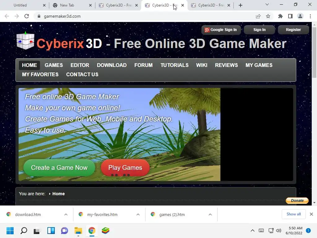This screenshot has height=238, width=317.
Task: Expand options for games (2).htm
Action: (210, 214)
